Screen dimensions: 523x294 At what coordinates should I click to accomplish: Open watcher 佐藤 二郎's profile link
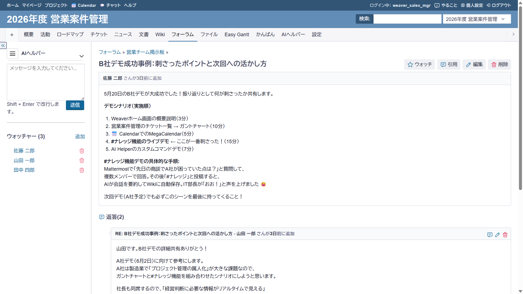(x=24, y=151)
